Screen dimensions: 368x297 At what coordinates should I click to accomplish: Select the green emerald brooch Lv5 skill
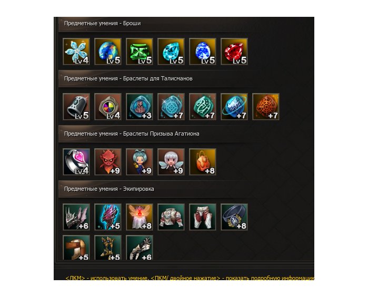pos(140,52)
